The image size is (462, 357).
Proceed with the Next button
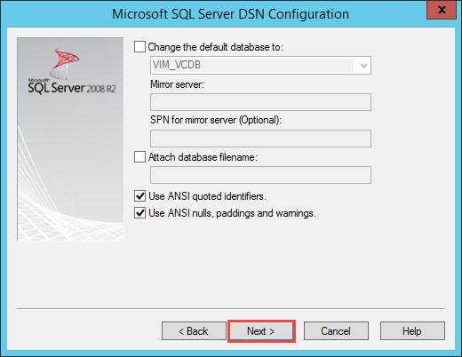261,331
